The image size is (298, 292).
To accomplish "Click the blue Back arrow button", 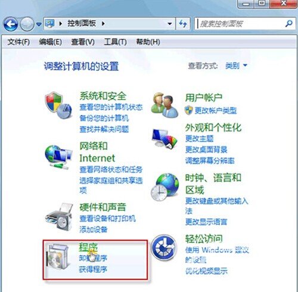I will tap(11, 24).
